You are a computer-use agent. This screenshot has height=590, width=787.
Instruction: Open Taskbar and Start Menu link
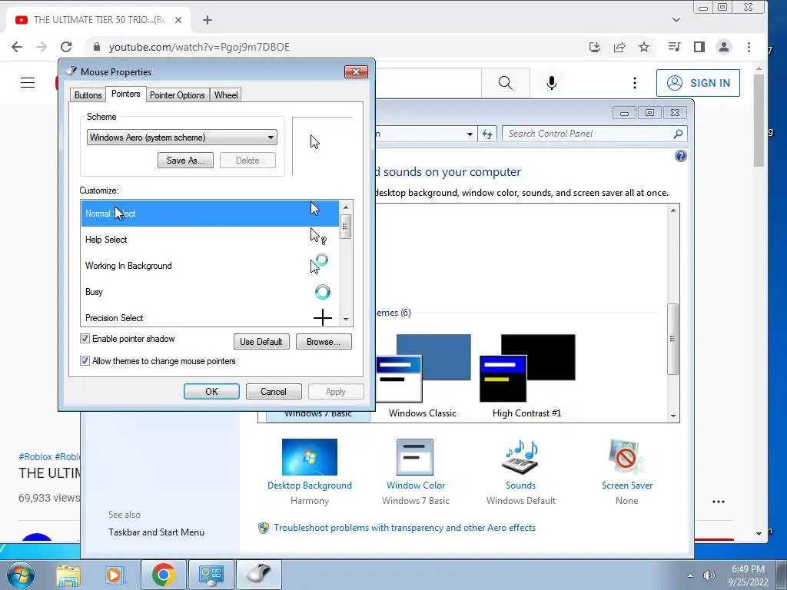coord(156,532)
